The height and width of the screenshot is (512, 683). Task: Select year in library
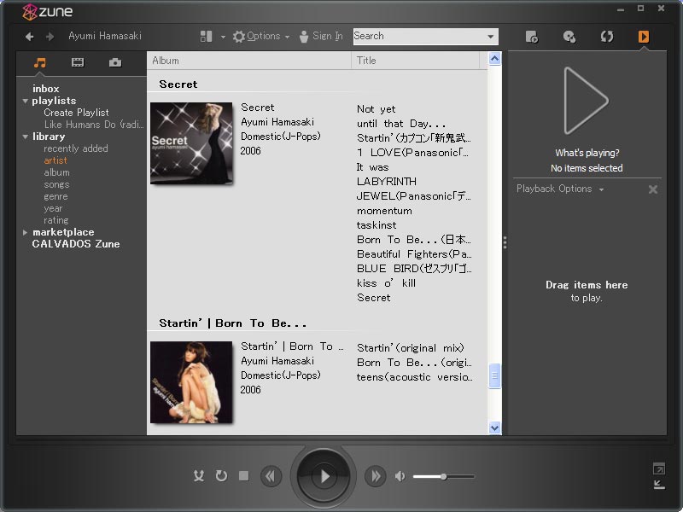click(53, 208)
